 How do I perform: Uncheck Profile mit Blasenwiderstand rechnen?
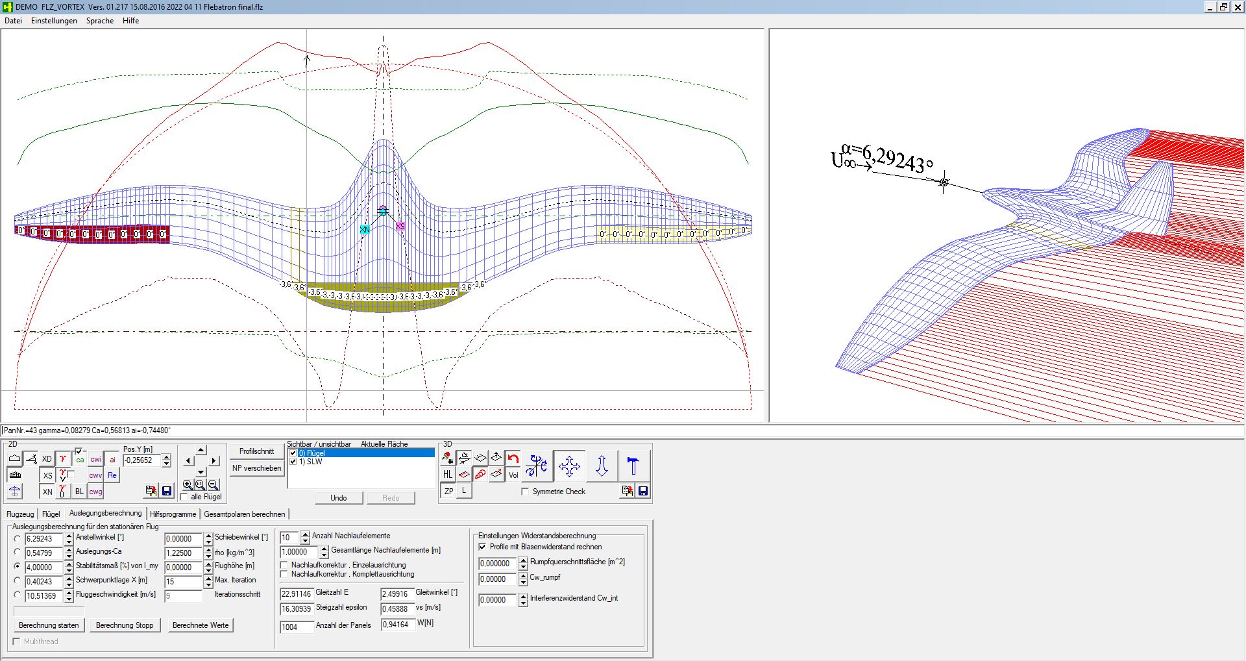pyautogui.click(x=482, y=547)
